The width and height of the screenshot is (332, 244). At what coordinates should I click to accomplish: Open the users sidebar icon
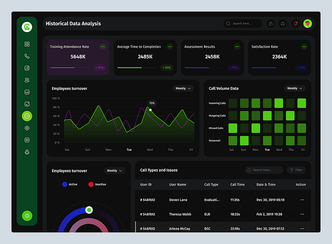pos(27,80)
